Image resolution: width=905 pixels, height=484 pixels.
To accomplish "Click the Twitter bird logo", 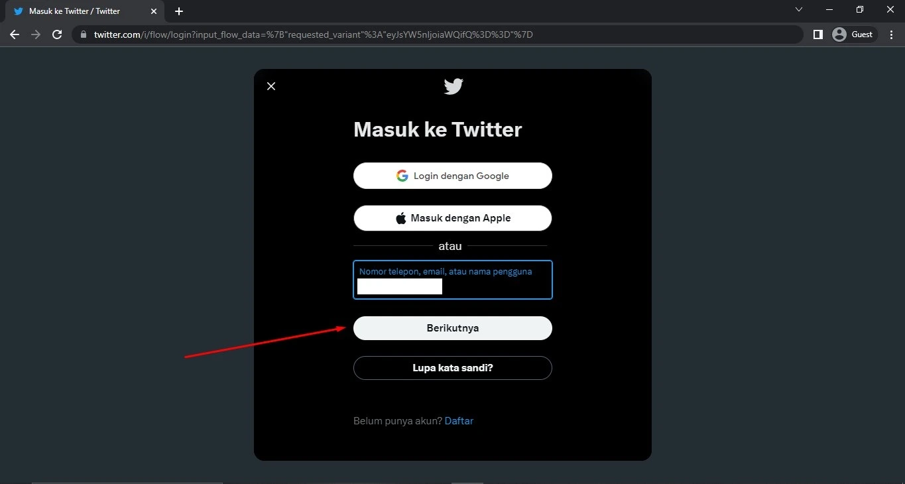I will (453, 86).
